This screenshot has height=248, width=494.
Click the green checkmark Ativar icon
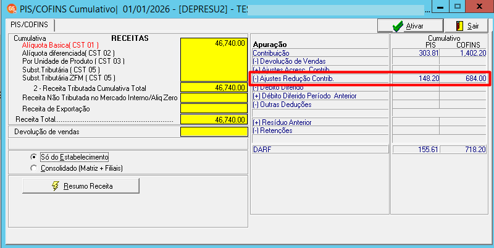398,26
